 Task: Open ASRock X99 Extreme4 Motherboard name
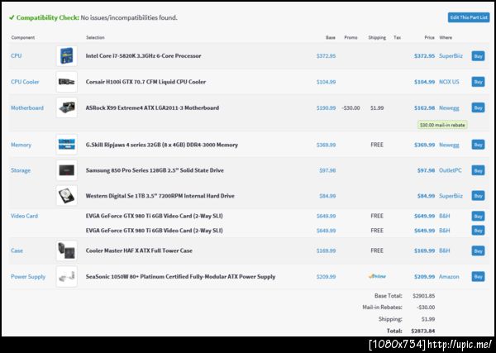click(x=152, y=107)
